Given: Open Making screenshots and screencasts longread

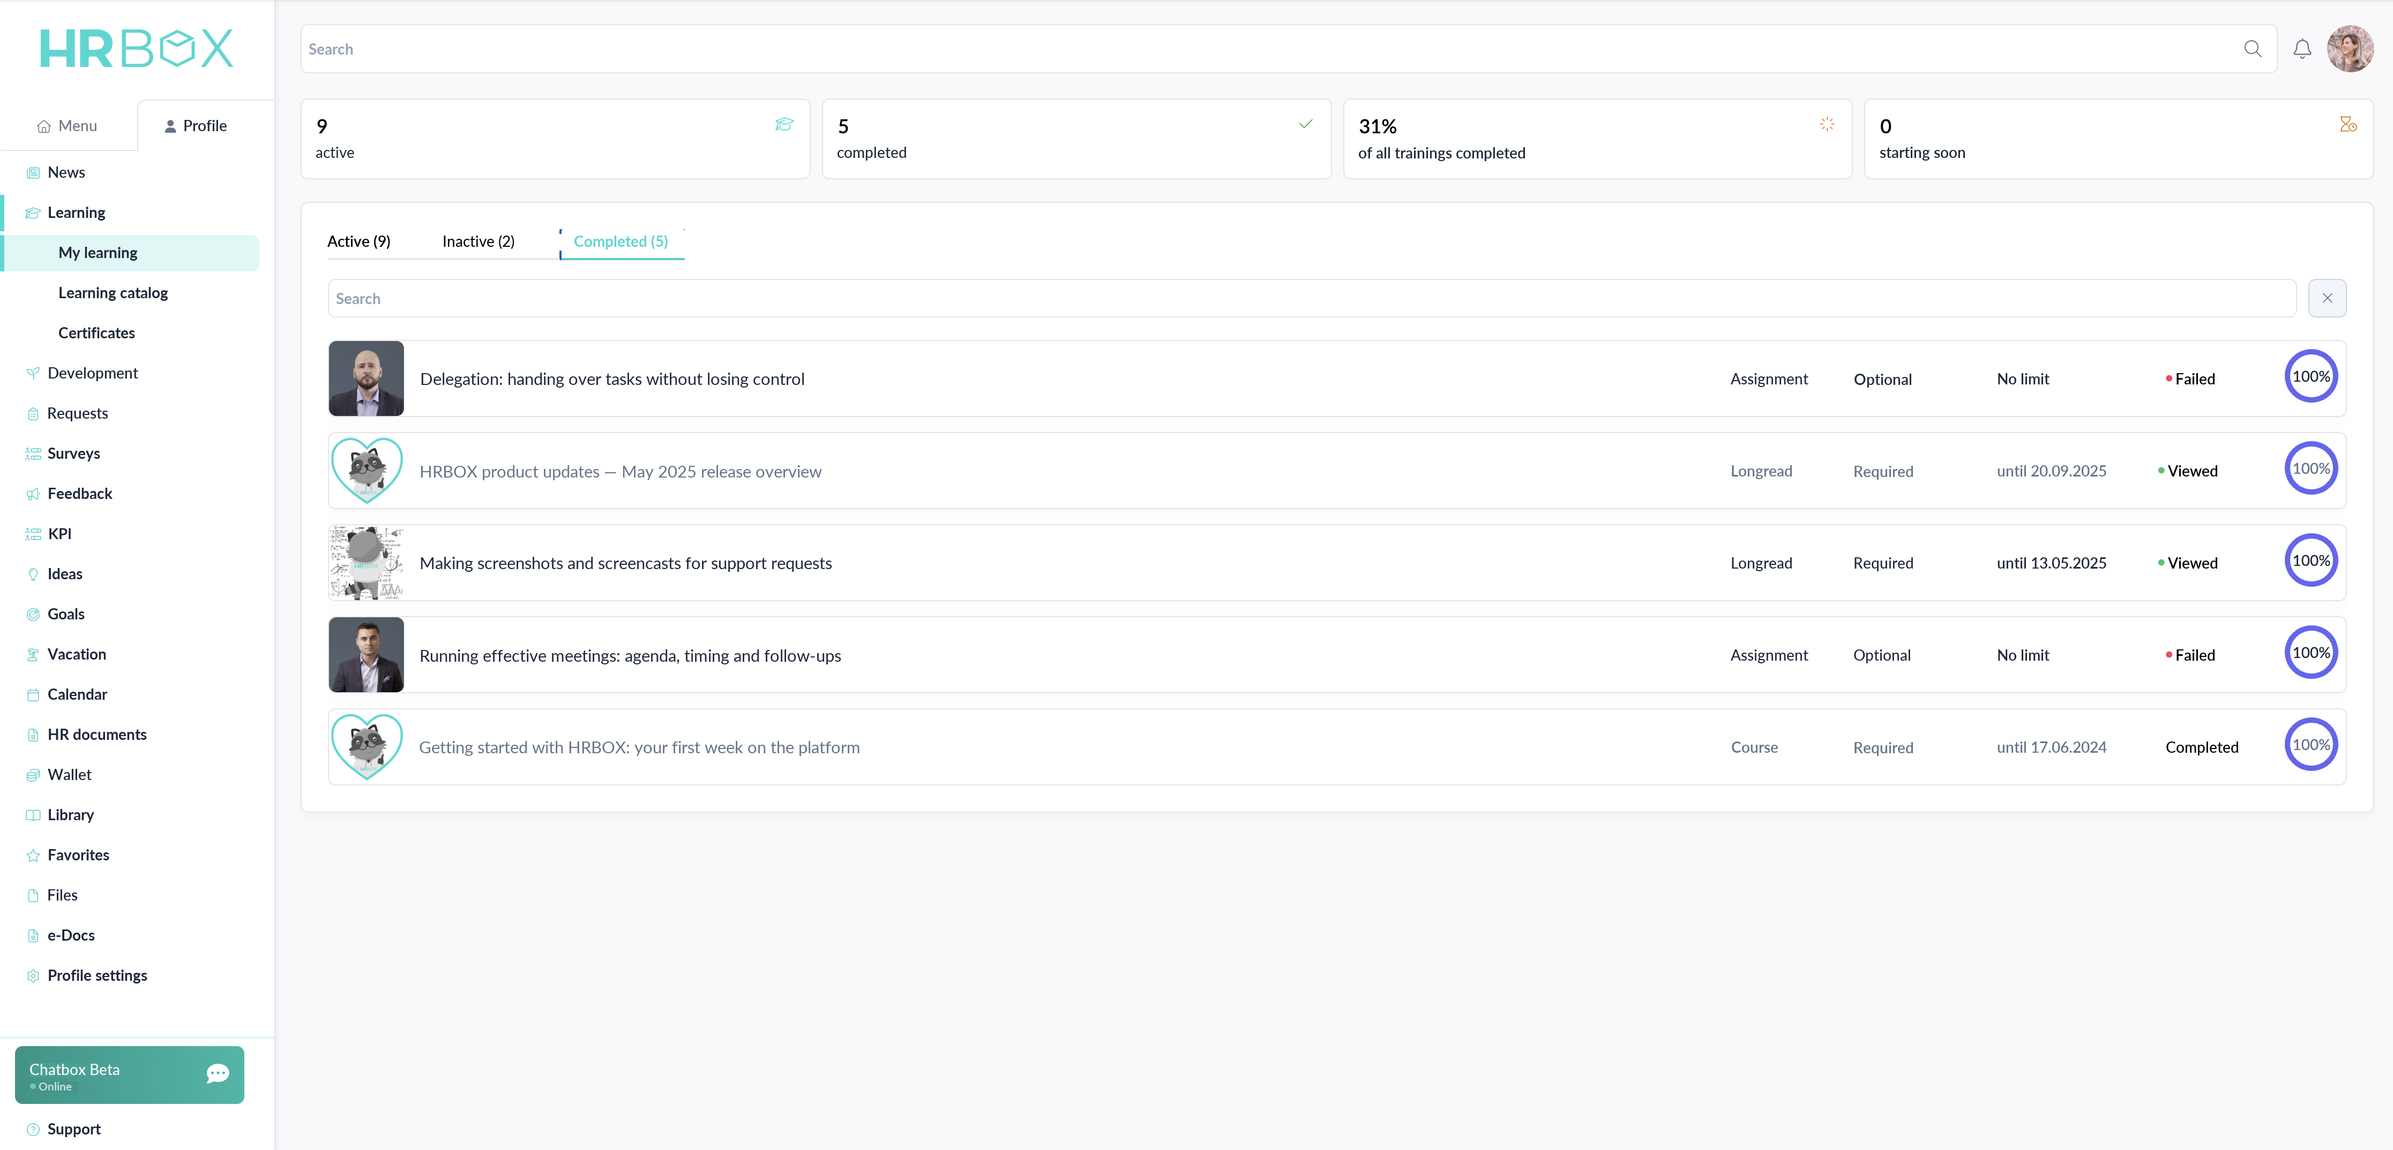Looking at the screenshot, I should 625,563.
